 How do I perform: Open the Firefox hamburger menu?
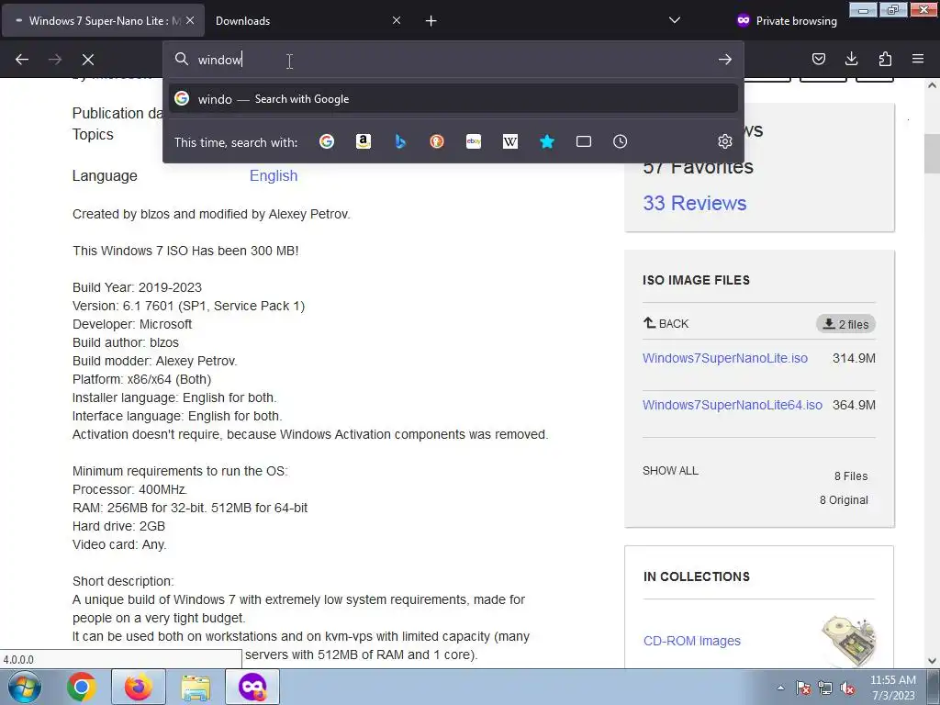coord(918,59)
